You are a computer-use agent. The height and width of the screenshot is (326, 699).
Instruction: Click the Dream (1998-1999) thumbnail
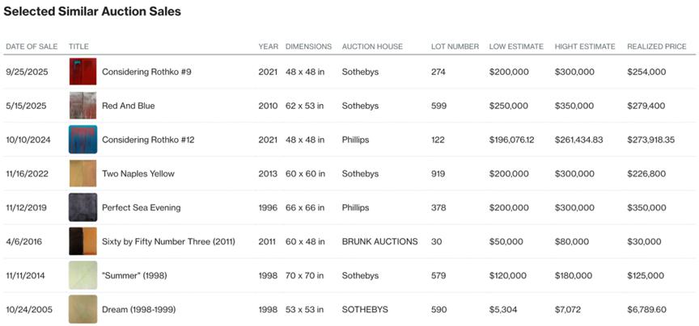(83, 309)
